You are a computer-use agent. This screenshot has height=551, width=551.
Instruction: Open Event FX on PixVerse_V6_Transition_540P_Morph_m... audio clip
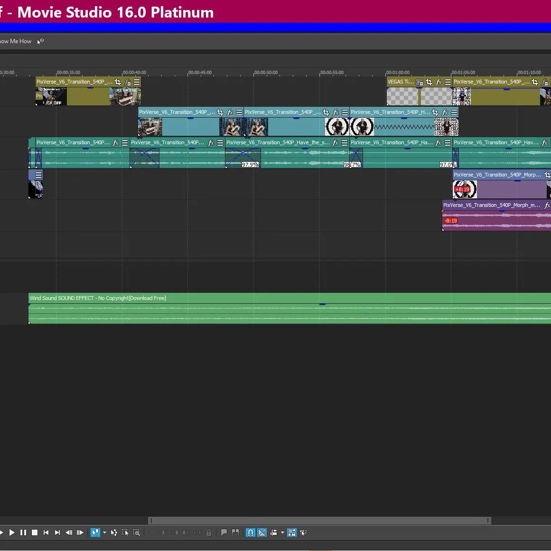click(x=547, y=205)
